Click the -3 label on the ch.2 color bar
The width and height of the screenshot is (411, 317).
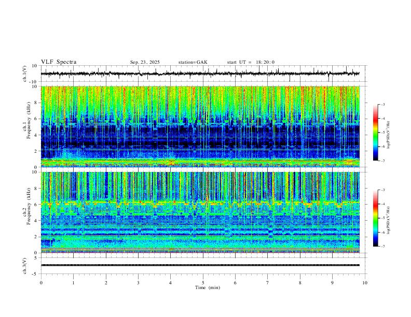382,190
